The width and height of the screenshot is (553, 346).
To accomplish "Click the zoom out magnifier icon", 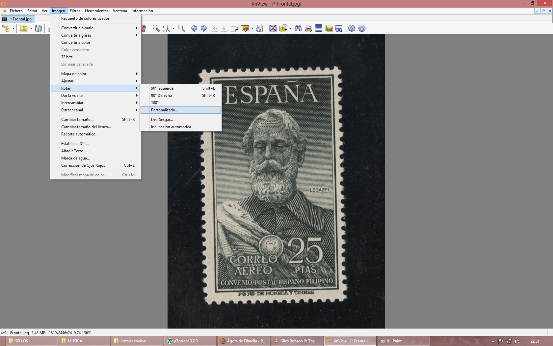I will tap(181, 28).
